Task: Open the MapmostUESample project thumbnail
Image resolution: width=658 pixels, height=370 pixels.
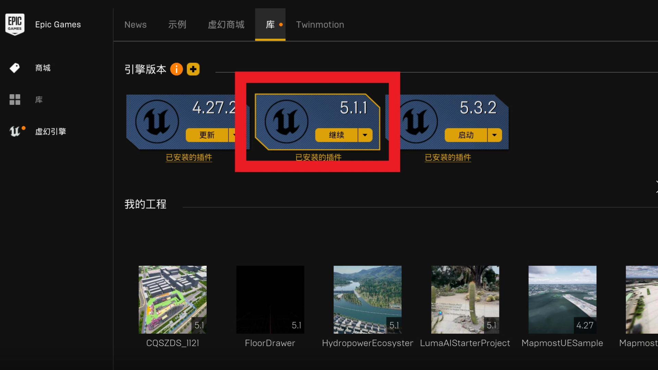Action: pyautogui.click(x=562, y=299)
